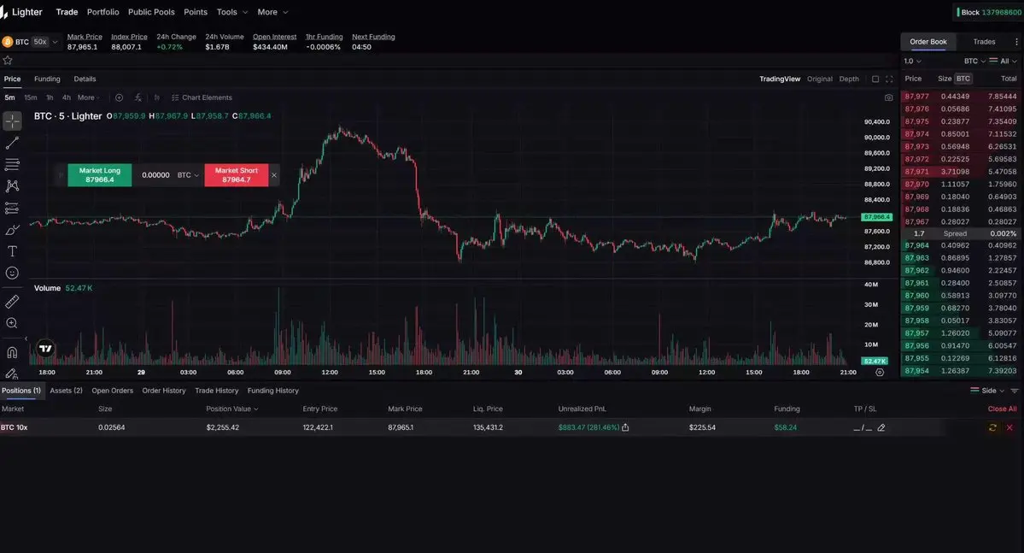Change the chart candle type
1024x553 pixels.
point(157,97)
